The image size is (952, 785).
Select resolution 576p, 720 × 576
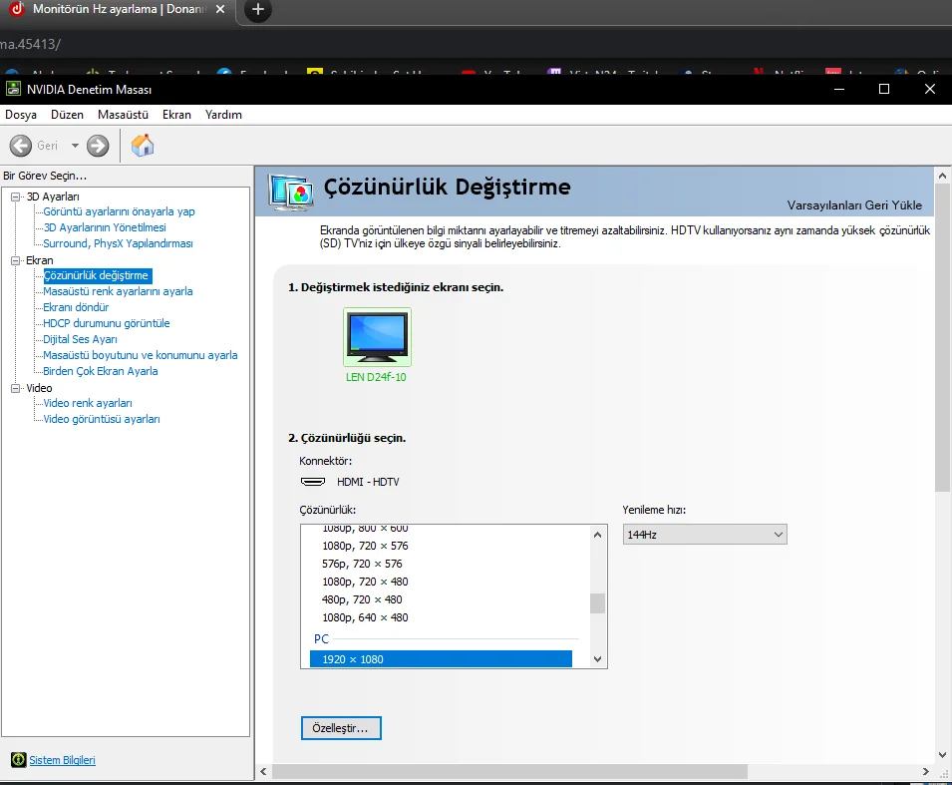point(362,564)
